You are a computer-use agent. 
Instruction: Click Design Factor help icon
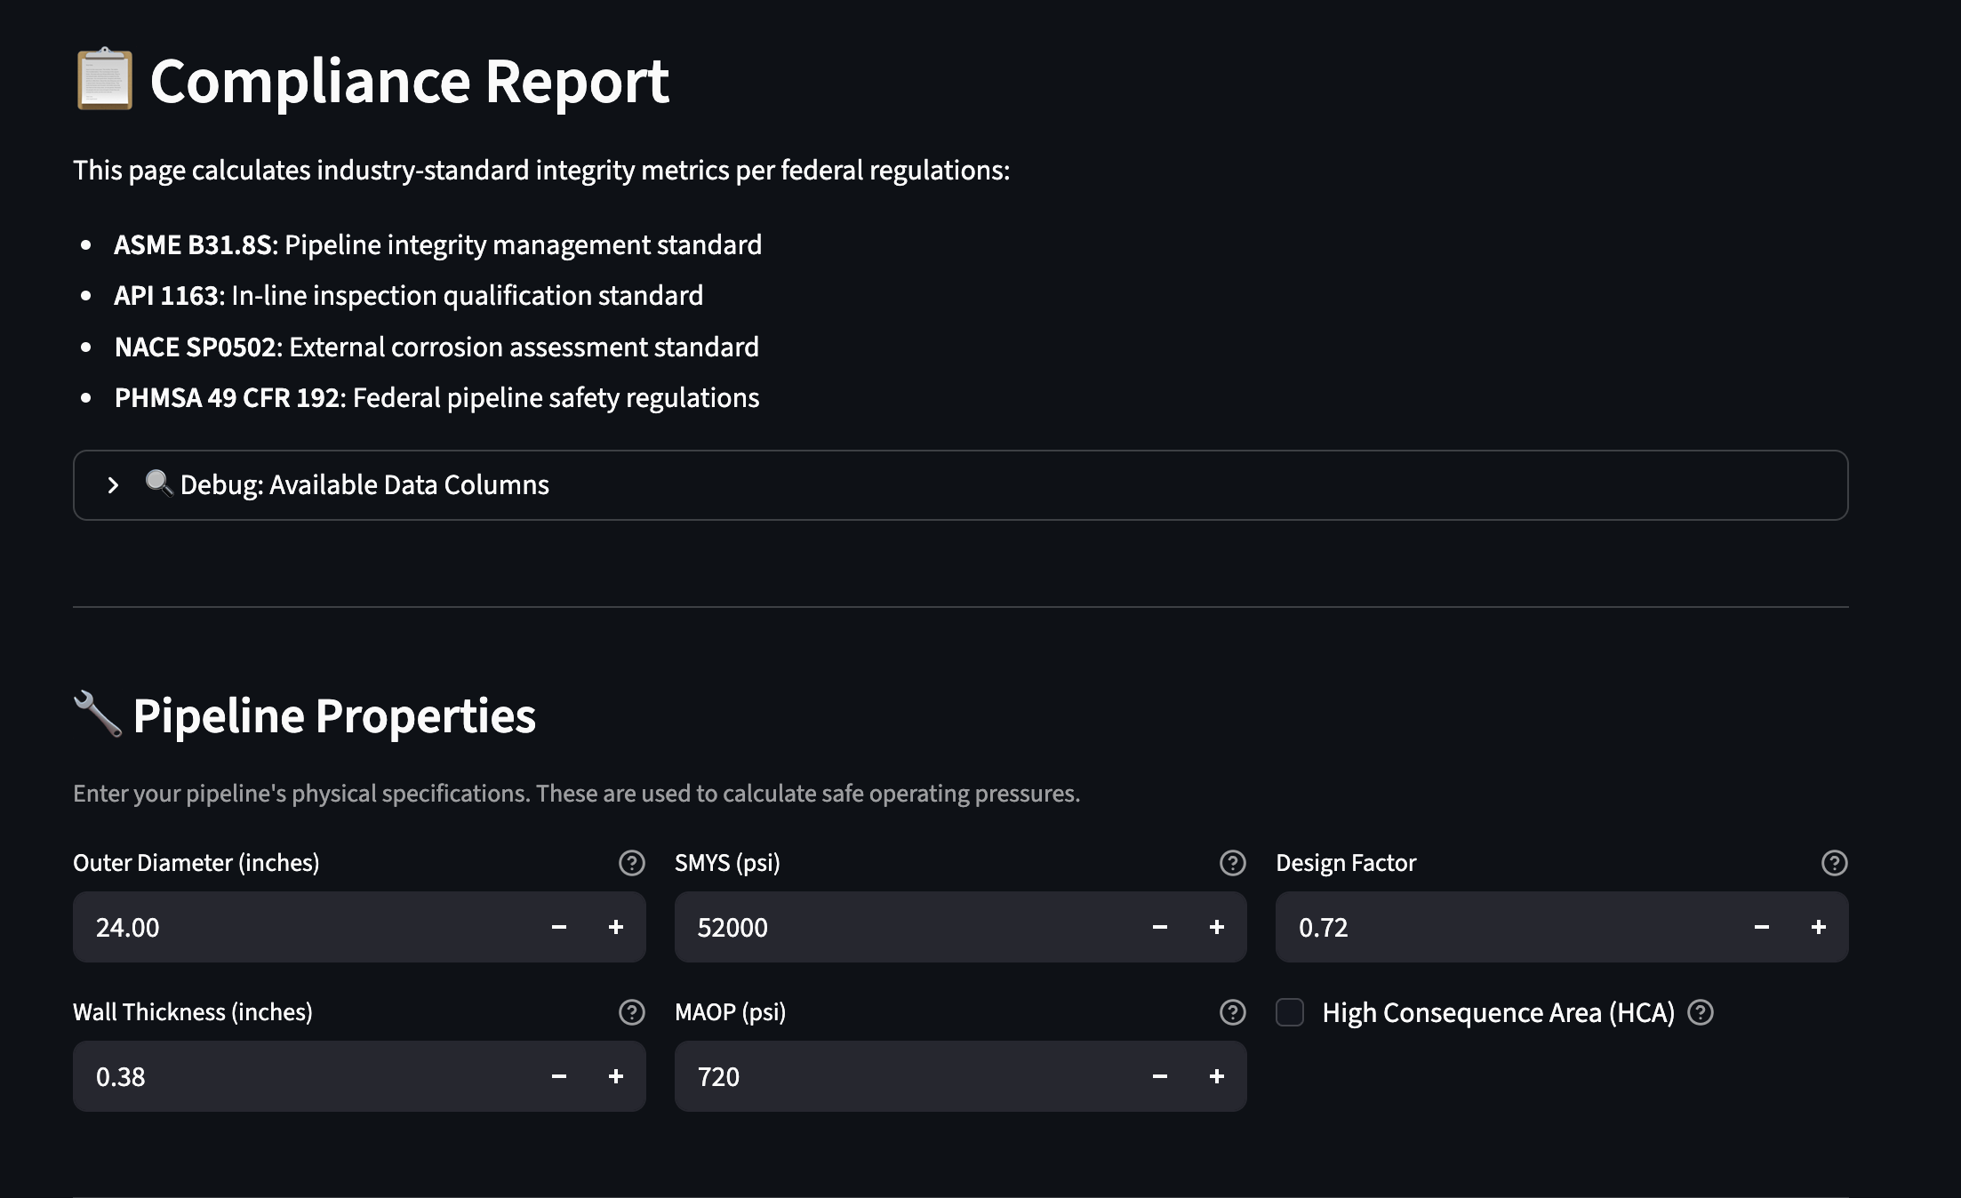(x=1834, y=863)
